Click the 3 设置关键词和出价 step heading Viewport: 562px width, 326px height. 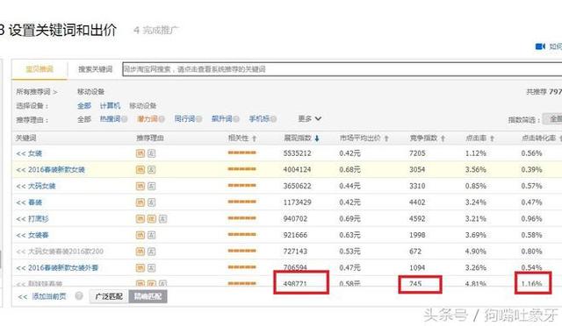tap(58, 30)
